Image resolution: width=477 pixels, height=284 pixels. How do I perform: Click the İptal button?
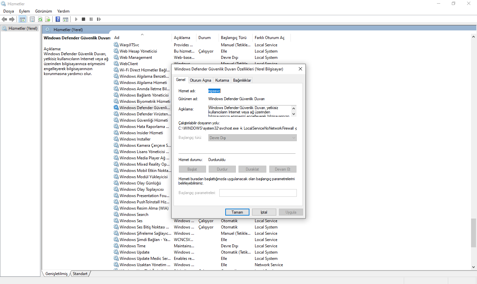click(264, 212)
